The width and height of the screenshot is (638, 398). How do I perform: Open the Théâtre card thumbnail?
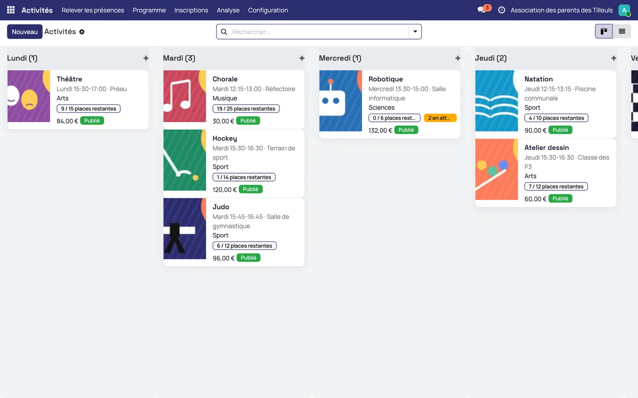pyautogui.click(x=29, y=96)
